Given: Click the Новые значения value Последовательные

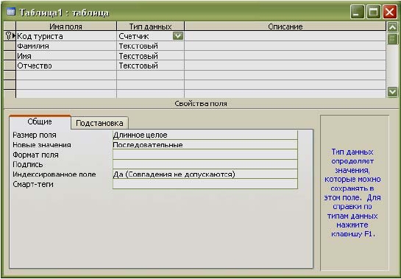Looking at the screenshot, I should click(x=205, y=145).
